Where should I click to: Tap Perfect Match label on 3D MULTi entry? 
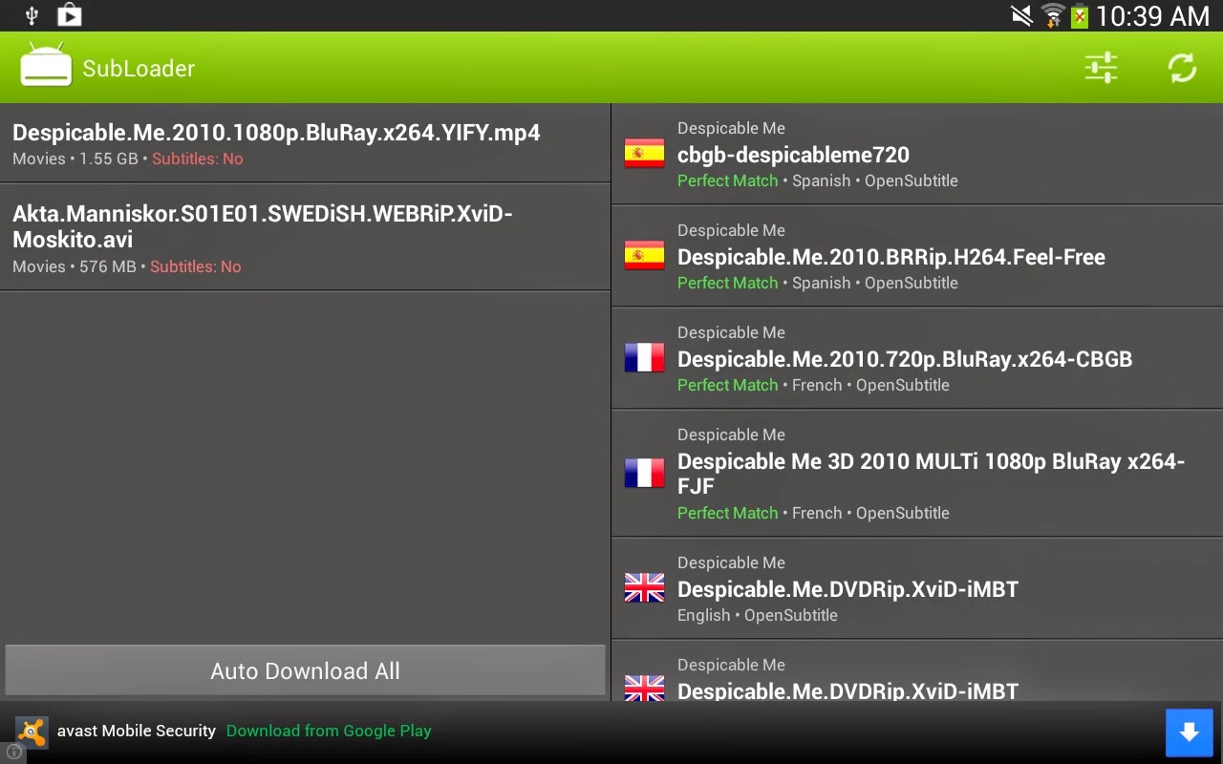click(x=728, y=513)
